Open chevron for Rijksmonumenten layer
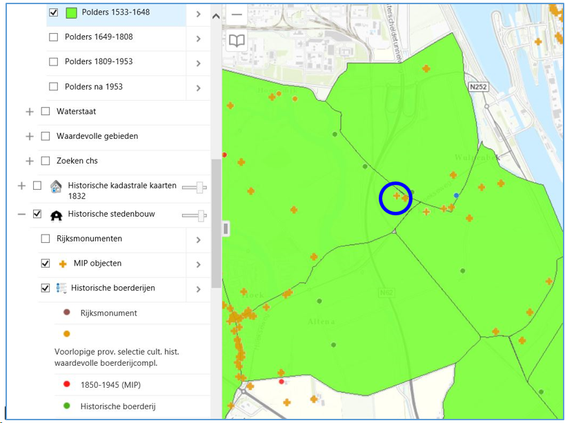Image resolution: width=565 pixels, height=423 pixels. (198, 240)
